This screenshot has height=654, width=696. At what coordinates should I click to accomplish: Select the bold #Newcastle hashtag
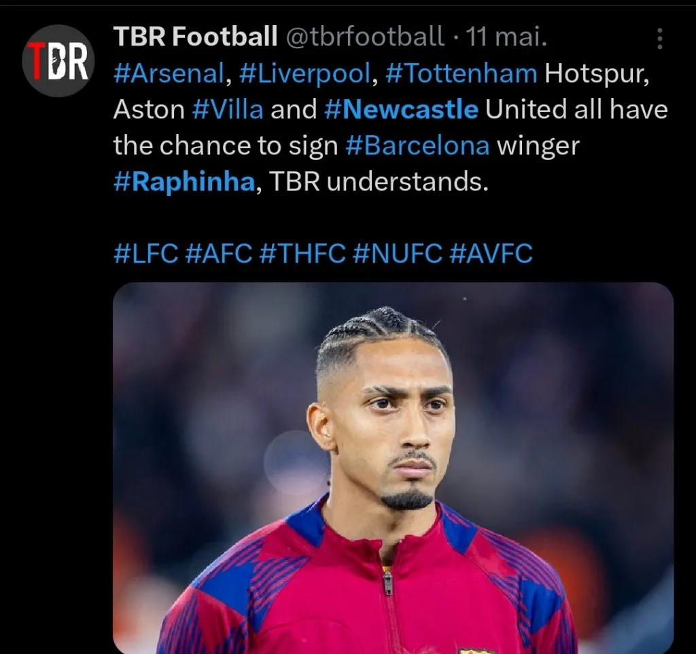[x=401, y=109]
